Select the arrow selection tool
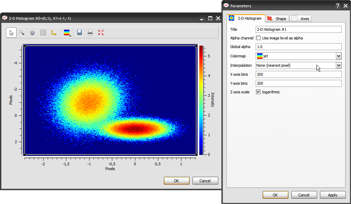This screenshot has width=351, height=204. (x=11, y=33)
